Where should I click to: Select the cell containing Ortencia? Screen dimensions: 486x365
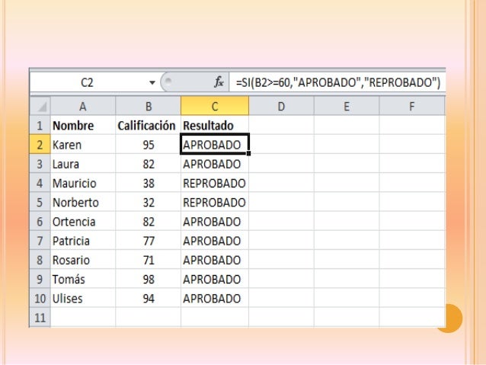click(83, 222)
